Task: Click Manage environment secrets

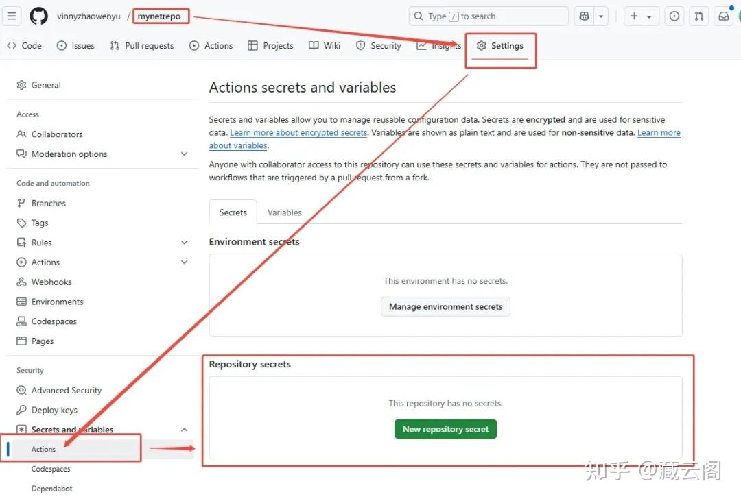Action: (445, 306)
